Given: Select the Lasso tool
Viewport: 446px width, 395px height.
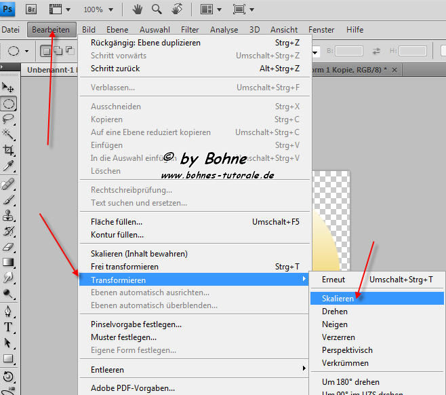Looking at the screenshot, I should point(9,118).
